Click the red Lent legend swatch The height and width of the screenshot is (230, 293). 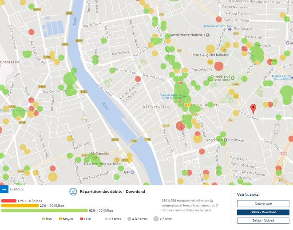82,219
